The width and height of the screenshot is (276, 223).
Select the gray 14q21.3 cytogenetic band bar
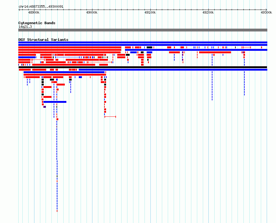coord(143,30)
